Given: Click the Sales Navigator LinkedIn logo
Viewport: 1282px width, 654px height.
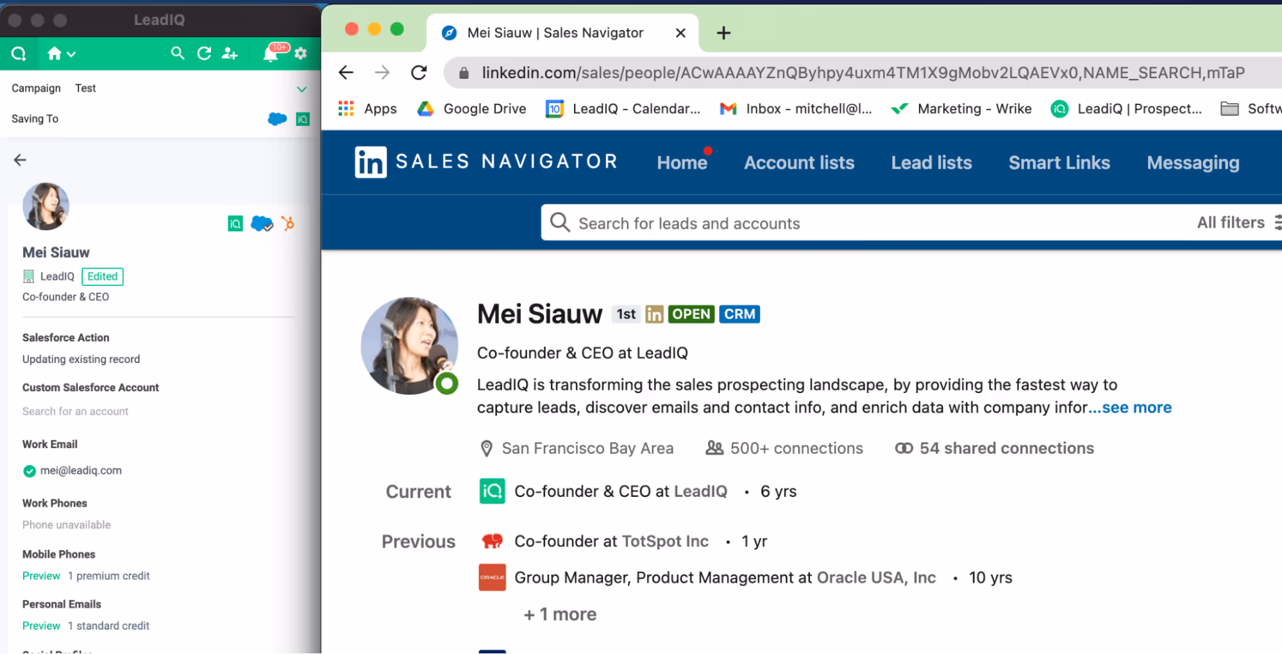Looking at the screenshot, I should point(371,162).
